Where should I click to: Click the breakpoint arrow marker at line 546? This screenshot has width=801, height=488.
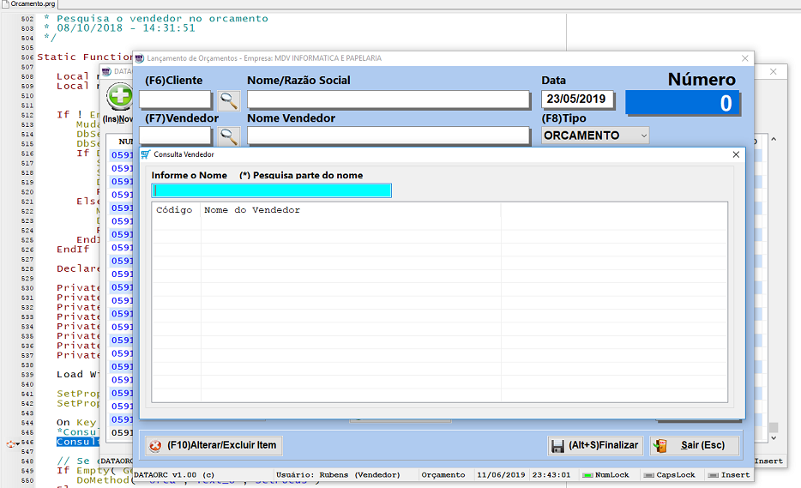12,443
